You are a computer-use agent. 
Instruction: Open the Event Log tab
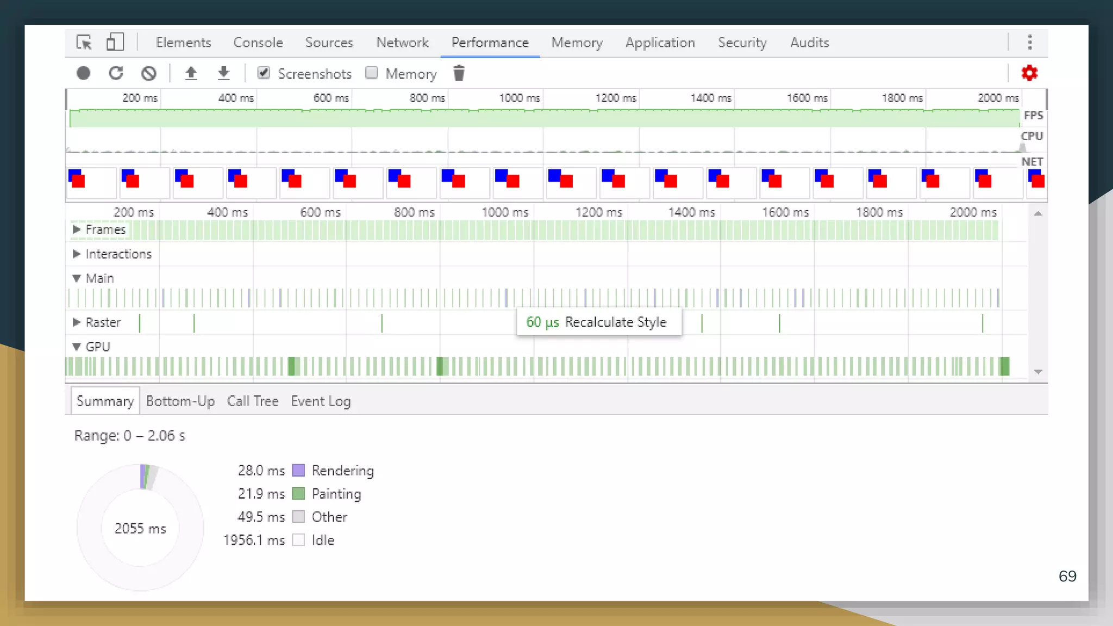(321, 401)
